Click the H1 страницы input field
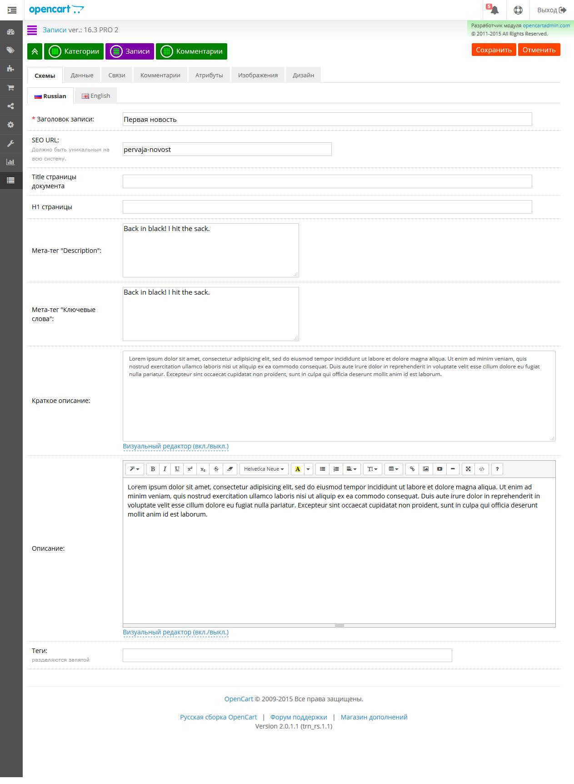Screen dimensions: 574x784 tap(327, 207)
